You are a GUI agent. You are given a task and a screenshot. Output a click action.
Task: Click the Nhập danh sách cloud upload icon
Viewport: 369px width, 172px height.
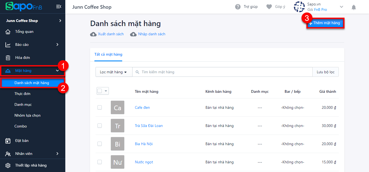[x=133, y=34]
